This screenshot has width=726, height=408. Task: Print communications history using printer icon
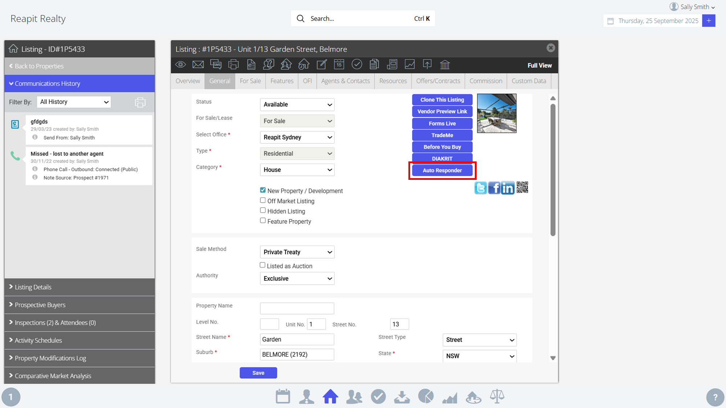(x=140, y=102)
